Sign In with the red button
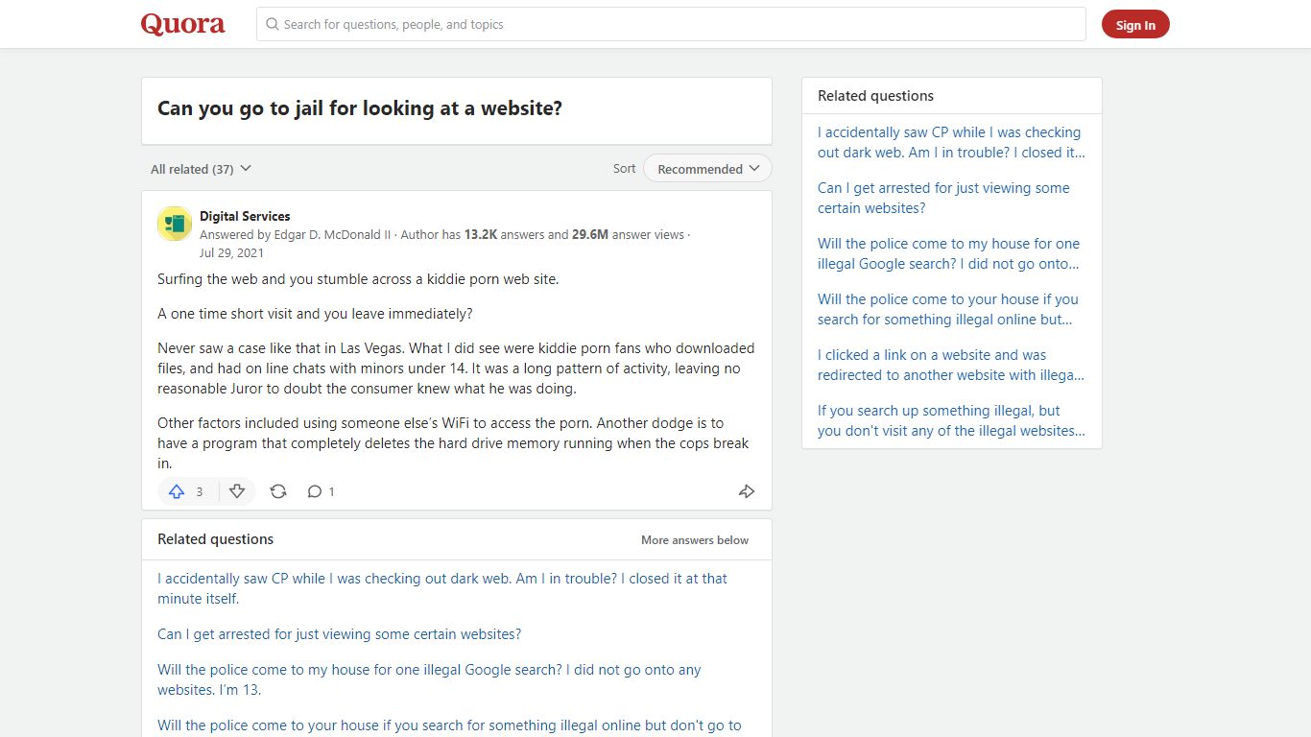 [x=1135, y=25]
